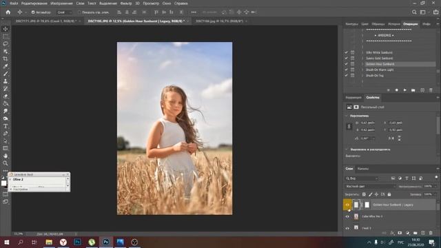This screenshot has height=248, width=441.
Task: Collapse the Align and Distribute section
Action: click(347, 149)
